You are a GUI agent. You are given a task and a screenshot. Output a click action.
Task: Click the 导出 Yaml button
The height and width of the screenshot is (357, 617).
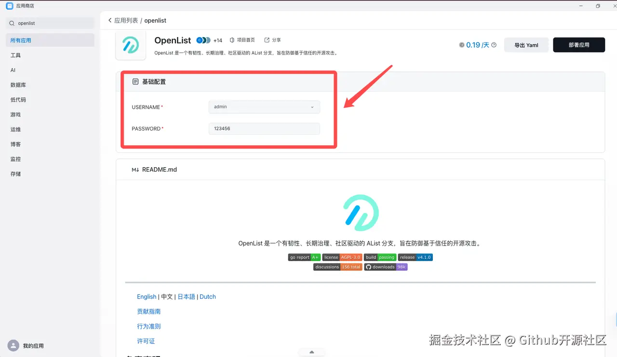click(x=526, y=45)
